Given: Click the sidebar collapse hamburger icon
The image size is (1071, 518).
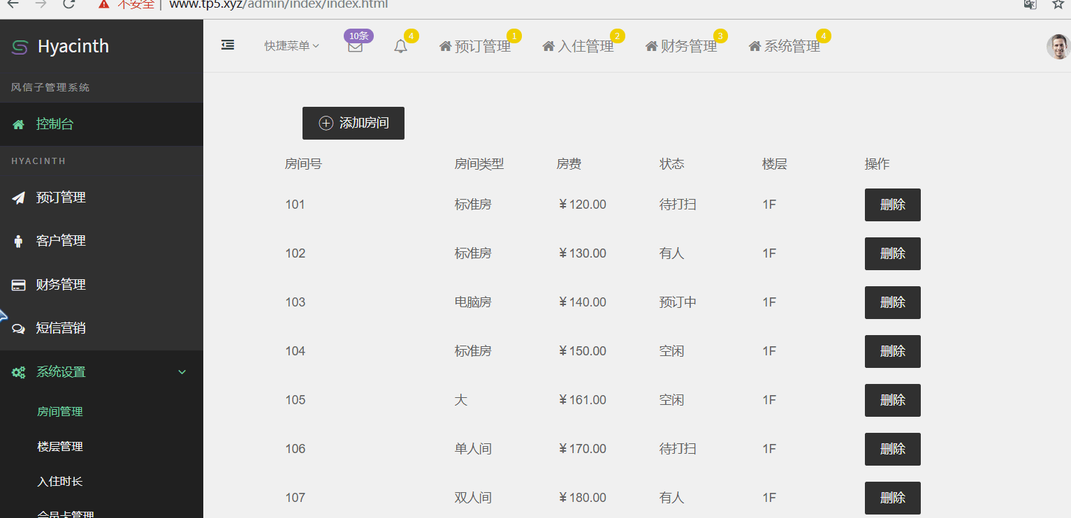Looking at the screenshot, I should point(228,45).
